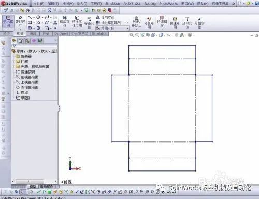259x199 pixels.
Task: Select the Line sketch tool
Action: click(30, 17)
